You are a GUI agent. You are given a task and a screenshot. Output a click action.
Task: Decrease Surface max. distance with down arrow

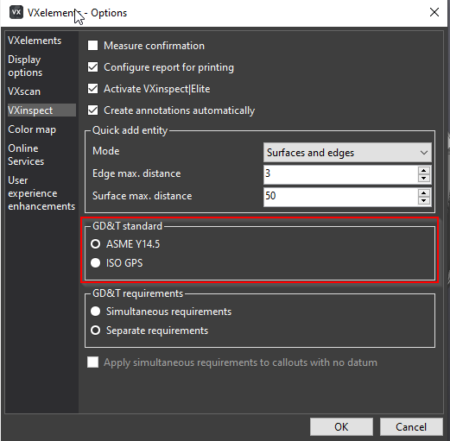[423, 201]
